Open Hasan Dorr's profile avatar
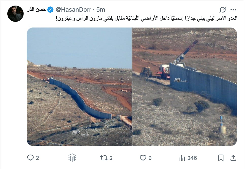This screenshot has width=245, height=169. 15,14
